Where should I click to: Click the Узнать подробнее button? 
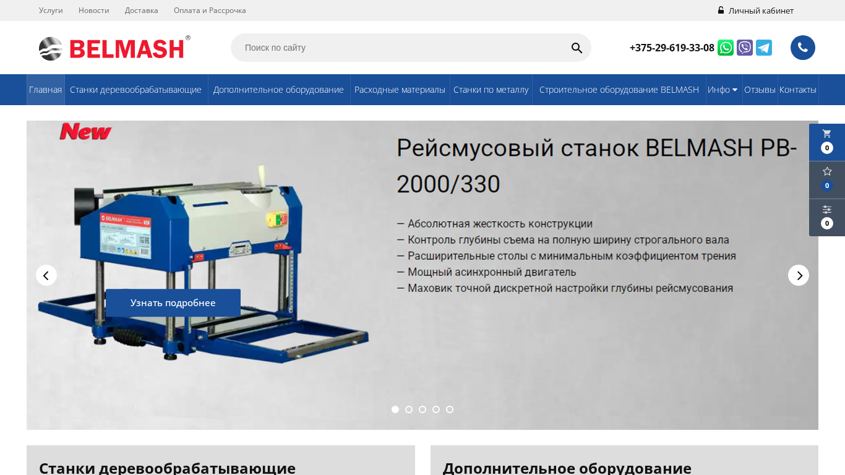tap(173, 303)
